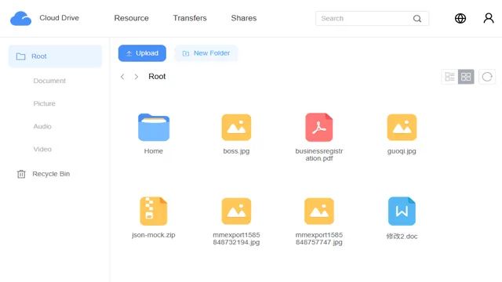Click the Cloud Drive title text
Viewport: 502px width, 282px height.
(60, 18)
